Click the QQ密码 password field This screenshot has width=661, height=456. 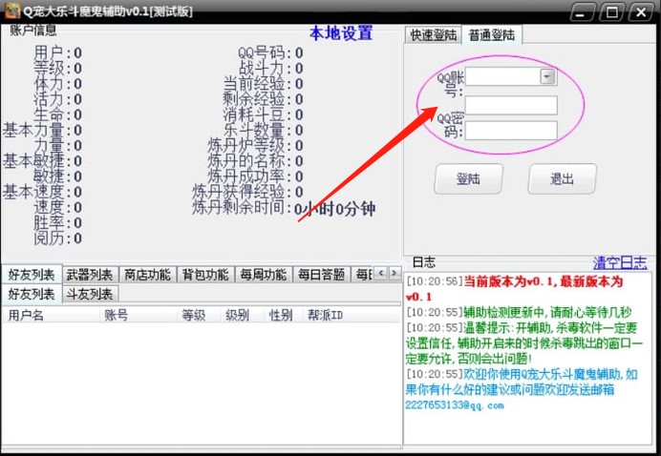511,131
